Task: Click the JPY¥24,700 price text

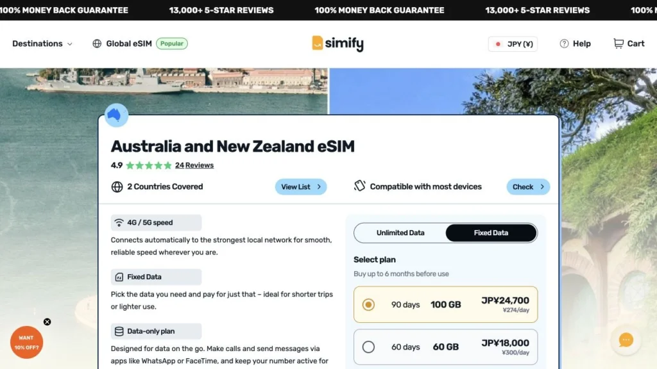Action: 505,300
